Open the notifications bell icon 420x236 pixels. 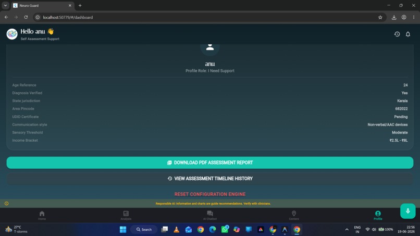pyautogui.click(x=407, y=34)
